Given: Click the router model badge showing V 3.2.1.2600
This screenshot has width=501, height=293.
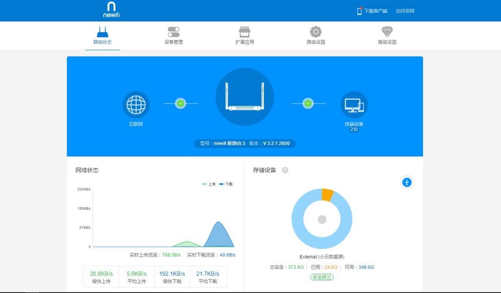Looking at the screenshot, I should point(245,144).
